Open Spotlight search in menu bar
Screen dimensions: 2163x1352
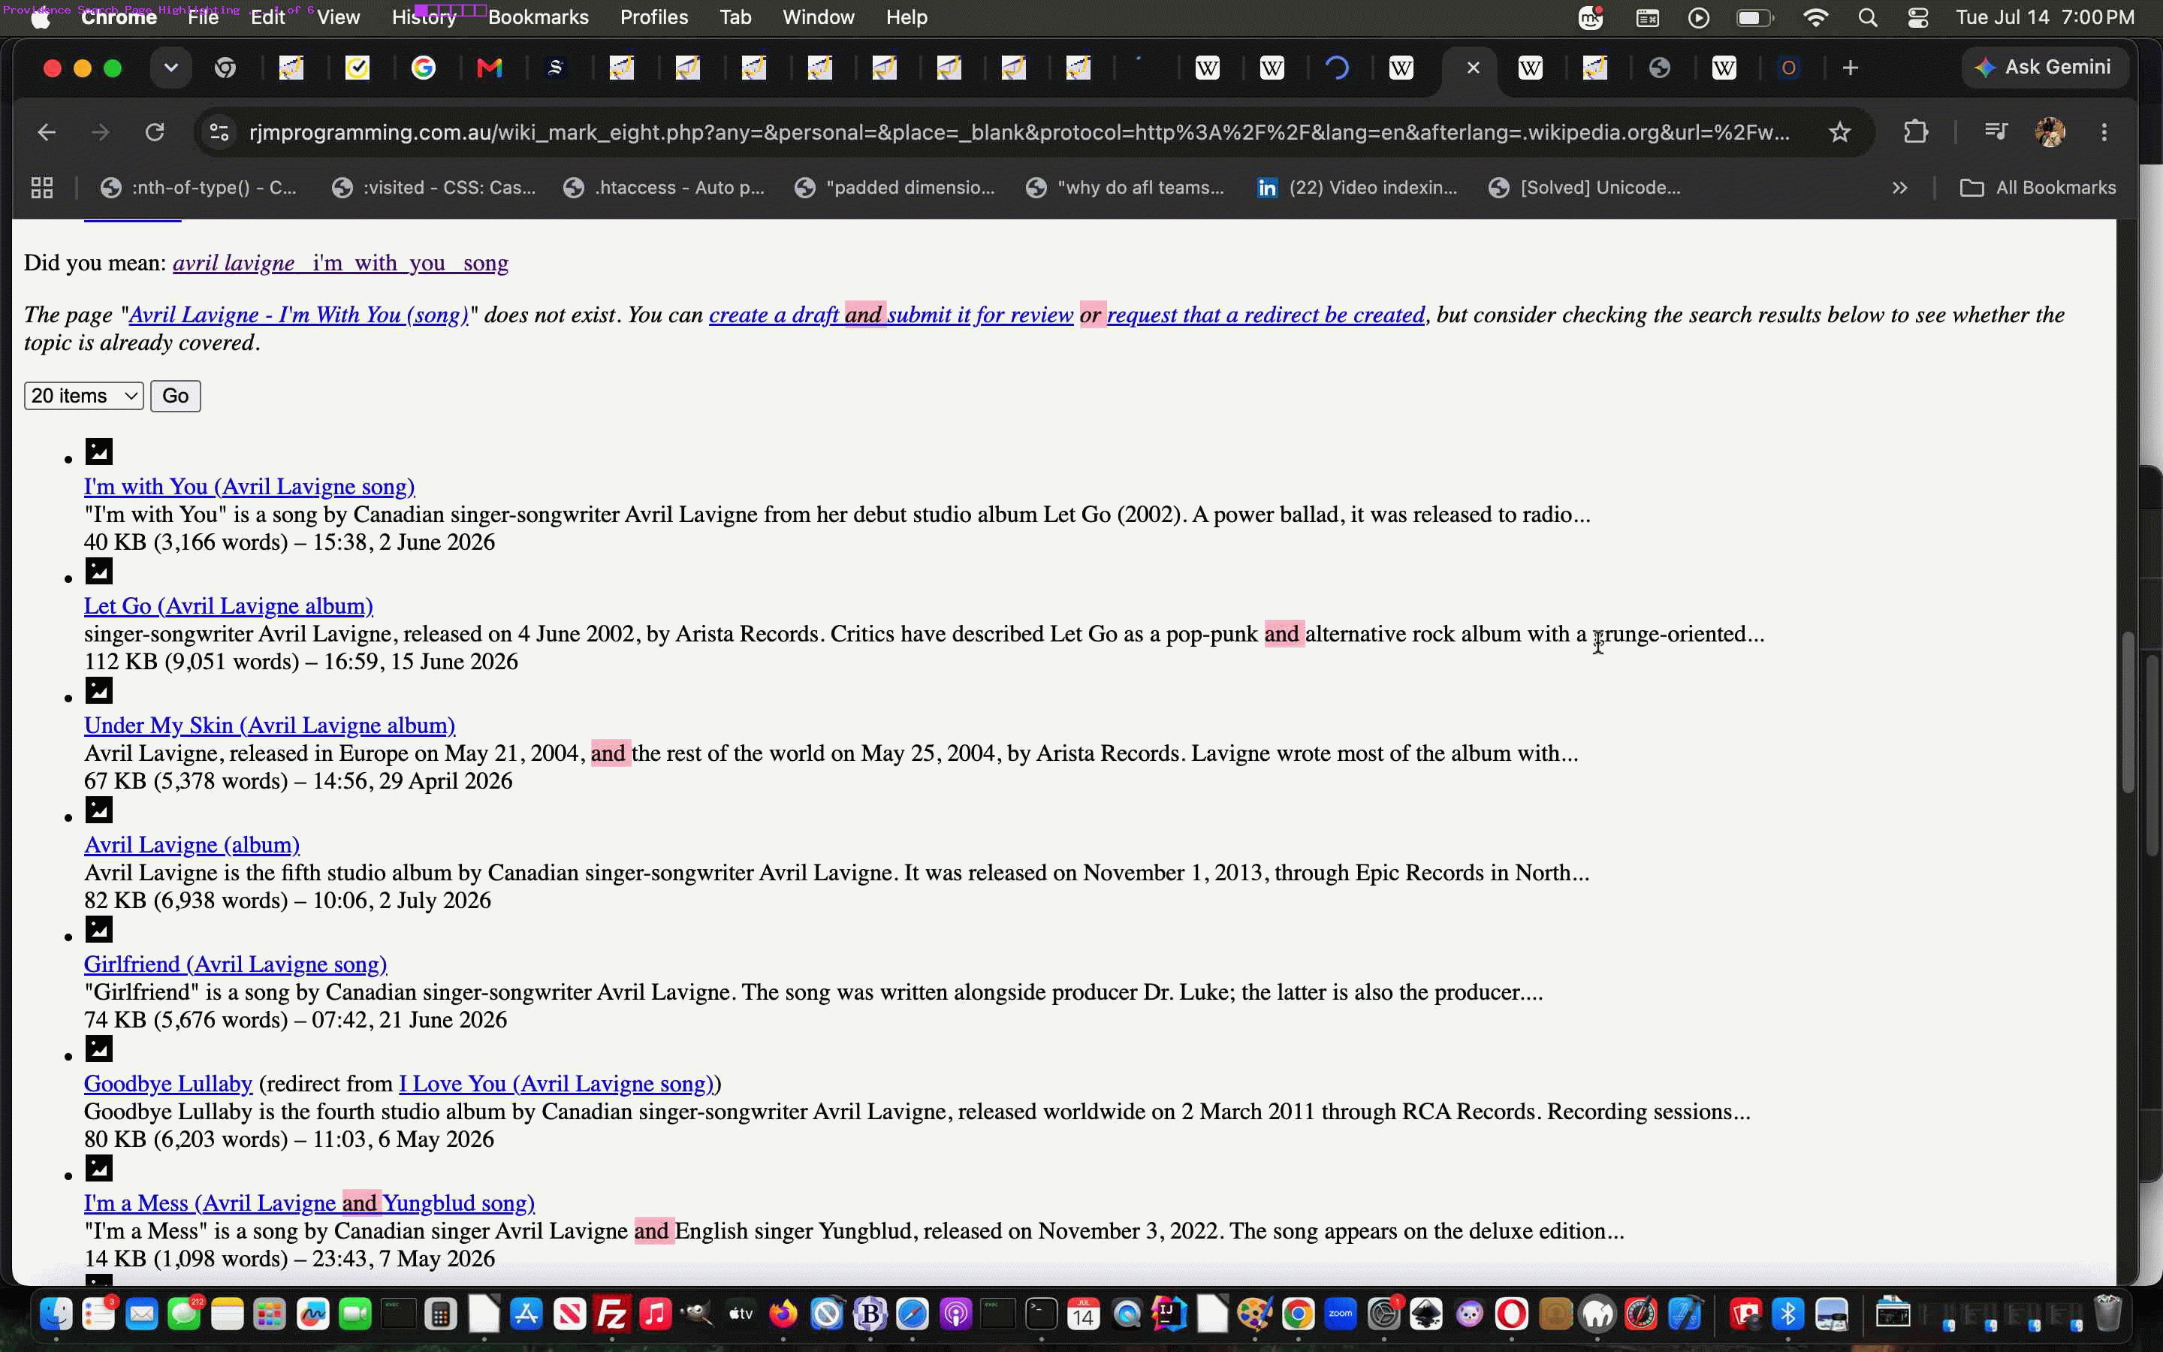[1867, 18]
